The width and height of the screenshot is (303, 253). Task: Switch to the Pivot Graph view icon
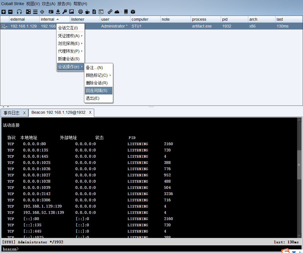click(x=28, y=12)
